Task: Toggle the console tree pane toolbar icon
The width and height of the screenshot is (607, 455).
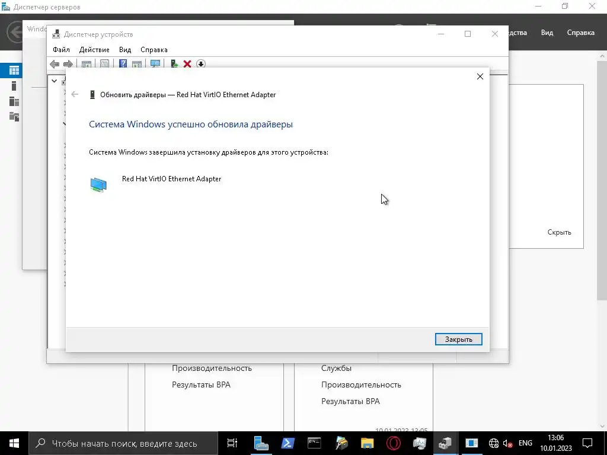Action: coord(87,64)
